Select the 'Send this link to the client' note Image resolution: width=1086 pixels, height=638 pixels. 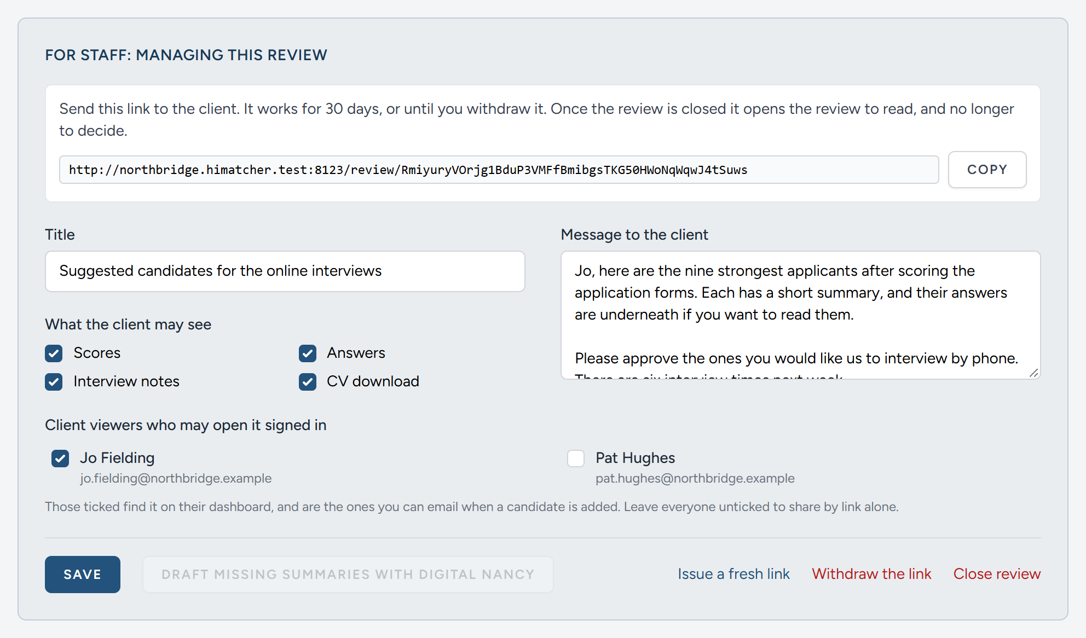point(536,120)
